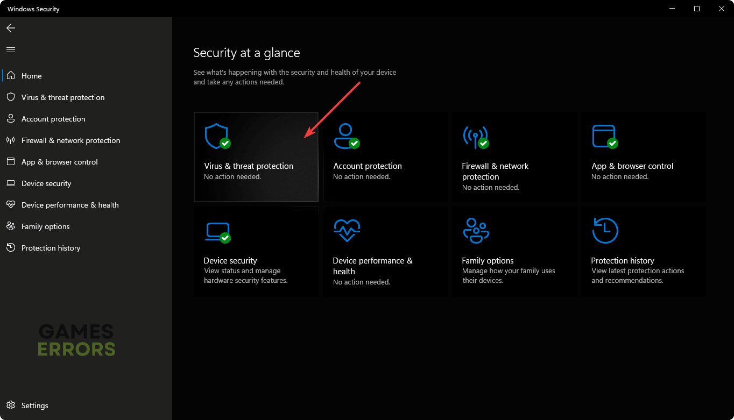The width and height of the screenshot is (734, 420).
Task: Click the Family options people tile icon
Action: (476, 231)
